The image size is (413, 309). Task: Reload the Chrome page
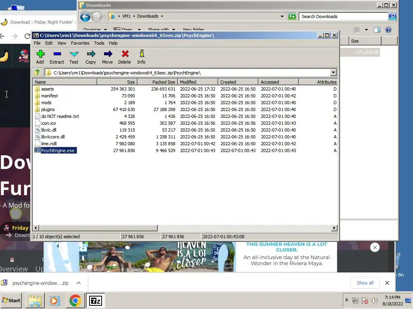pos(27,36)
